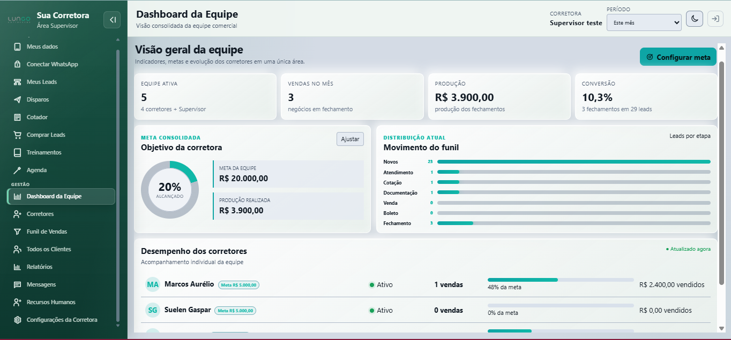Click the Produção R$ 3.900,00 card

pos(499,96)
